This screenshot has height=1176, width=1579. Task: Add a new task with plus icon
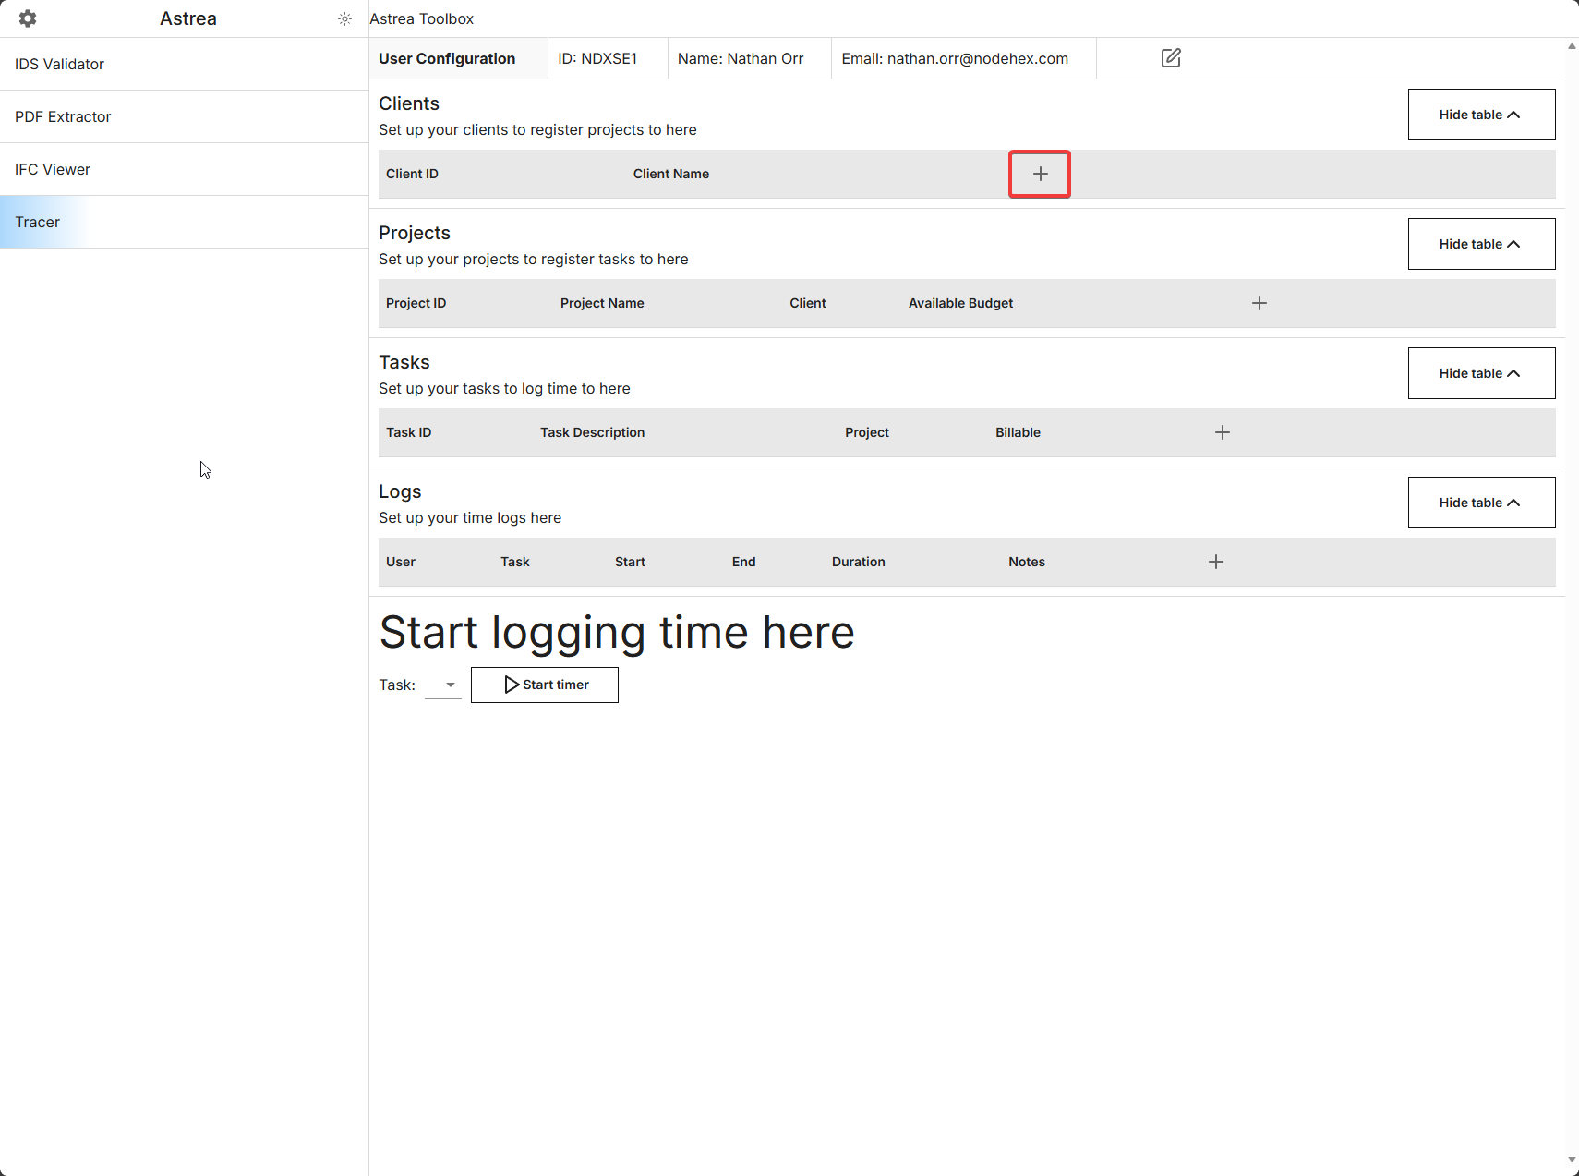tap(1222, 432)
